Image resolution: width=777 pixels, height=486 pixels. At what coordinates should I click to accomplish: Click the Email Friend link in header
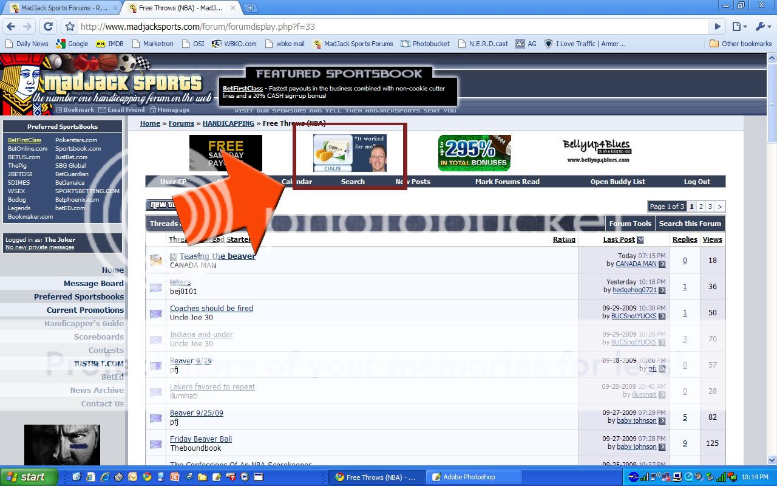pos(121,110)
